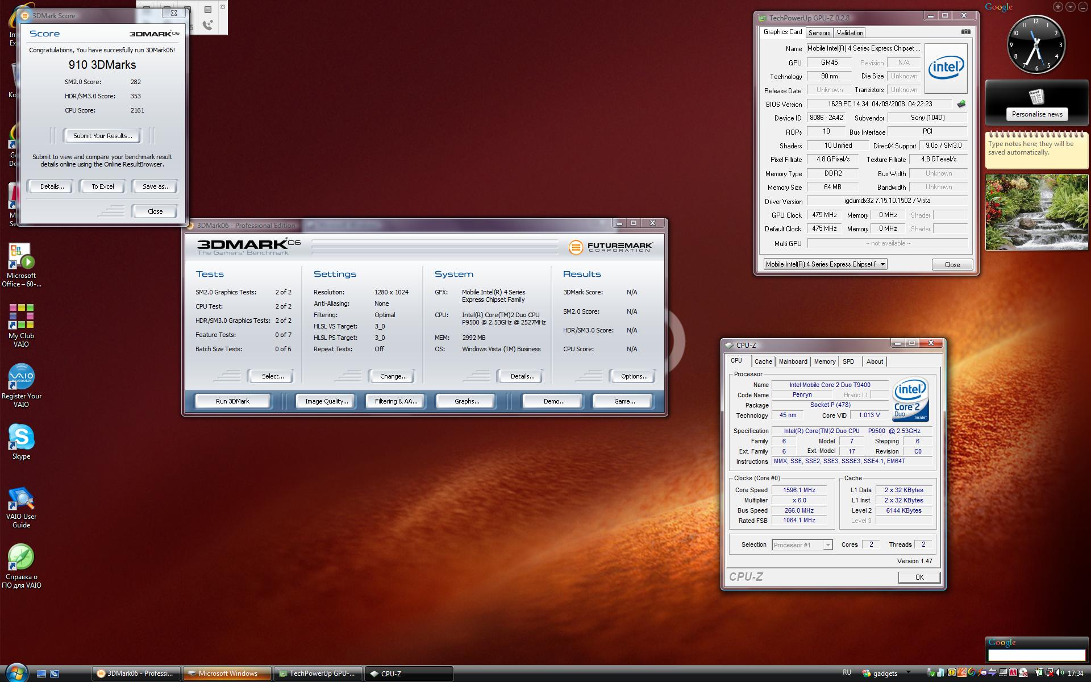Click Close button at bottom of GPU-Z
Screen dimensions: 1091x682
click(x=952, y=265)
